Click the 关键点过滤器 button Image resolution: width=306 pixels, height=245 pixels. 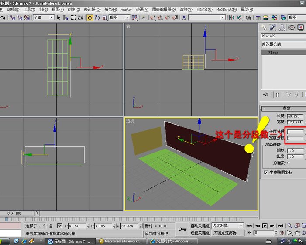click(227, 233)
